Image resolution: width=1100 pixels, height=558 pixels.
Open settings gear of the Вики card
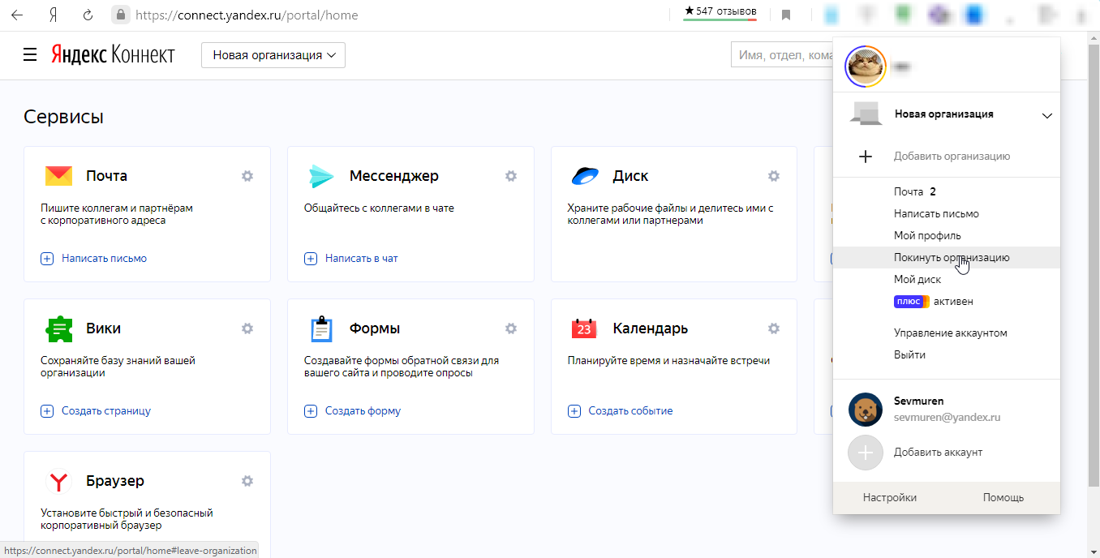(247, 328)
